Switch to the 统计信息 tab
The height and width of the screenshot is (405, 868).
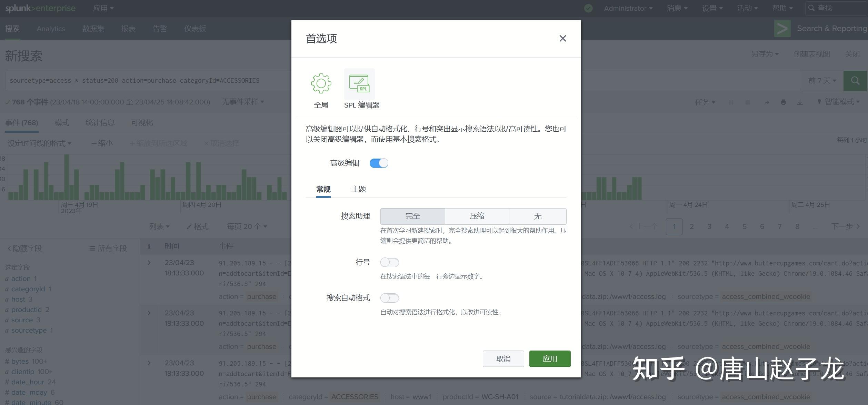tap(100, 123)
